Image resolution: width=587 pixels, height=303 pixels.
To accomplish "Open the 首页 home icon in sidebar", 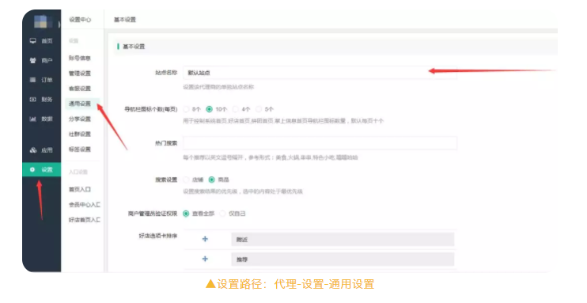I will [x=33, y=41].
